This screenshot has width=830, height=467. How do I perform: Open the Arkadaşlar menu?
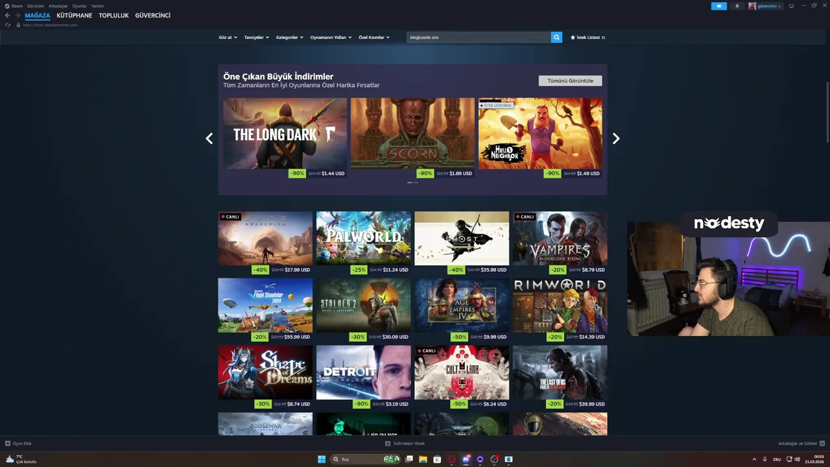58,6
